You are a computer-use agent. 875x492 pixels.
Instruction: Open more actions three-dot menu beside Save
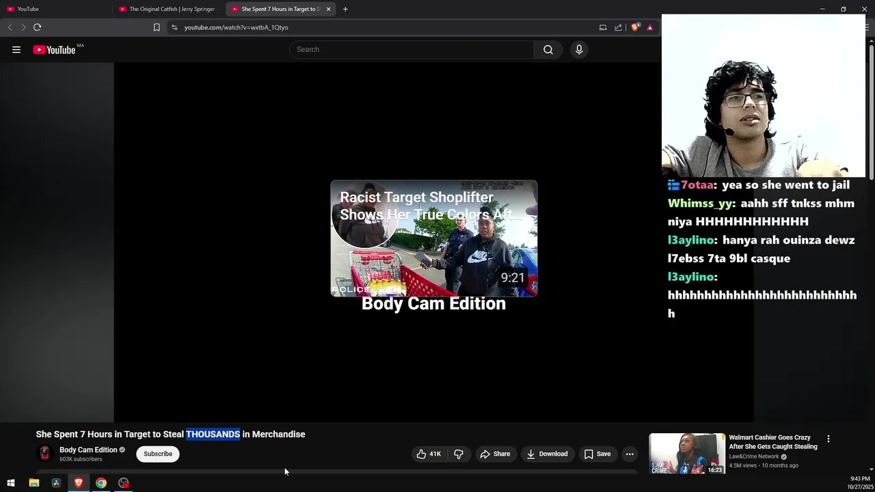point(630,454)
